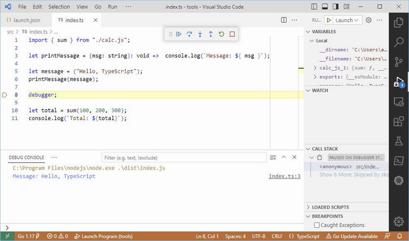Screen dimensions: 409x241
Task: Open the Run and Debug view
Action: point(399,82)
